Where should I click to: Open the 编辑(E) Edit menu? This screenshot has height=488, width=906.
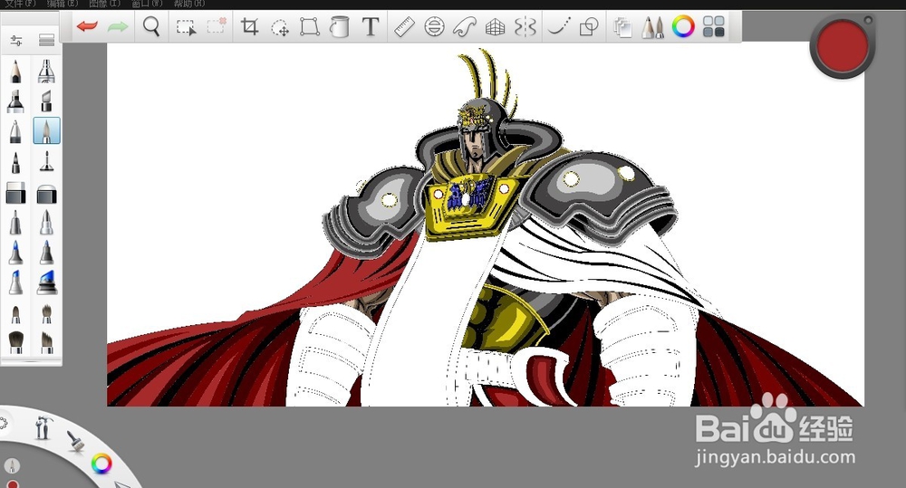pos(63,4)
